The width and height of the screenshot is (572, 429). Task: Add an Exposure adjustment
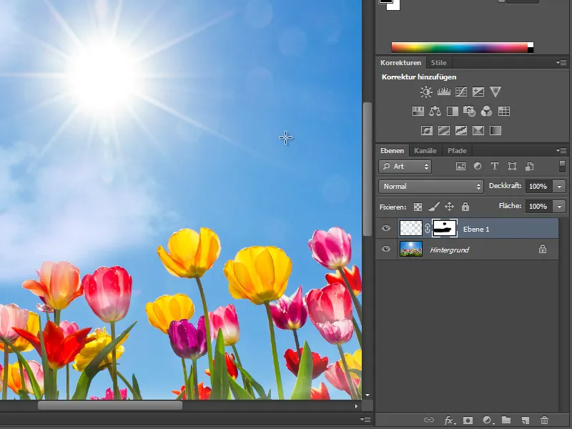(x=478, y=92)
